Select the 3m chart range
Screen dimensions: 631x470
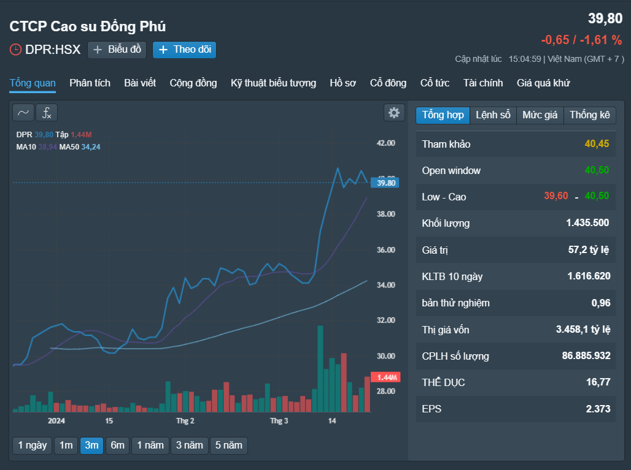coord(91,445)
